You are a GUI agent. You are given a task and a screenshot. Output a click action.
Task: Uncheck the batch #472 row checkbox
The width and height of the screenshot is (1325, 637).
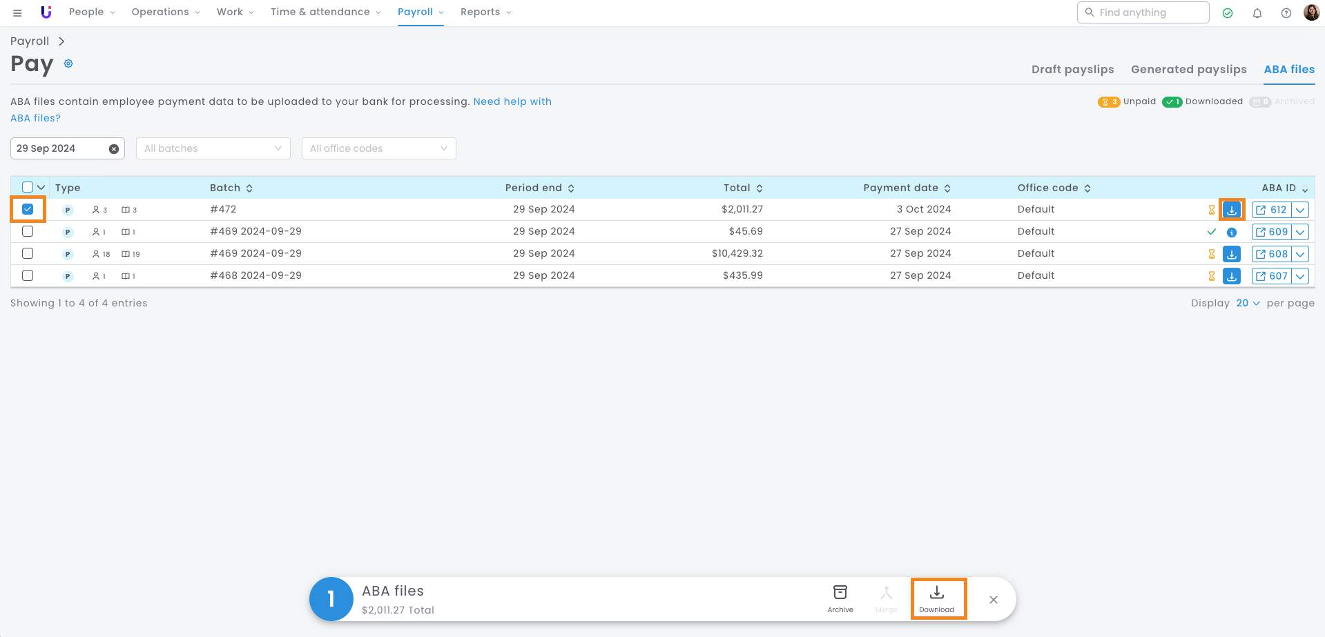pos(28,209)
